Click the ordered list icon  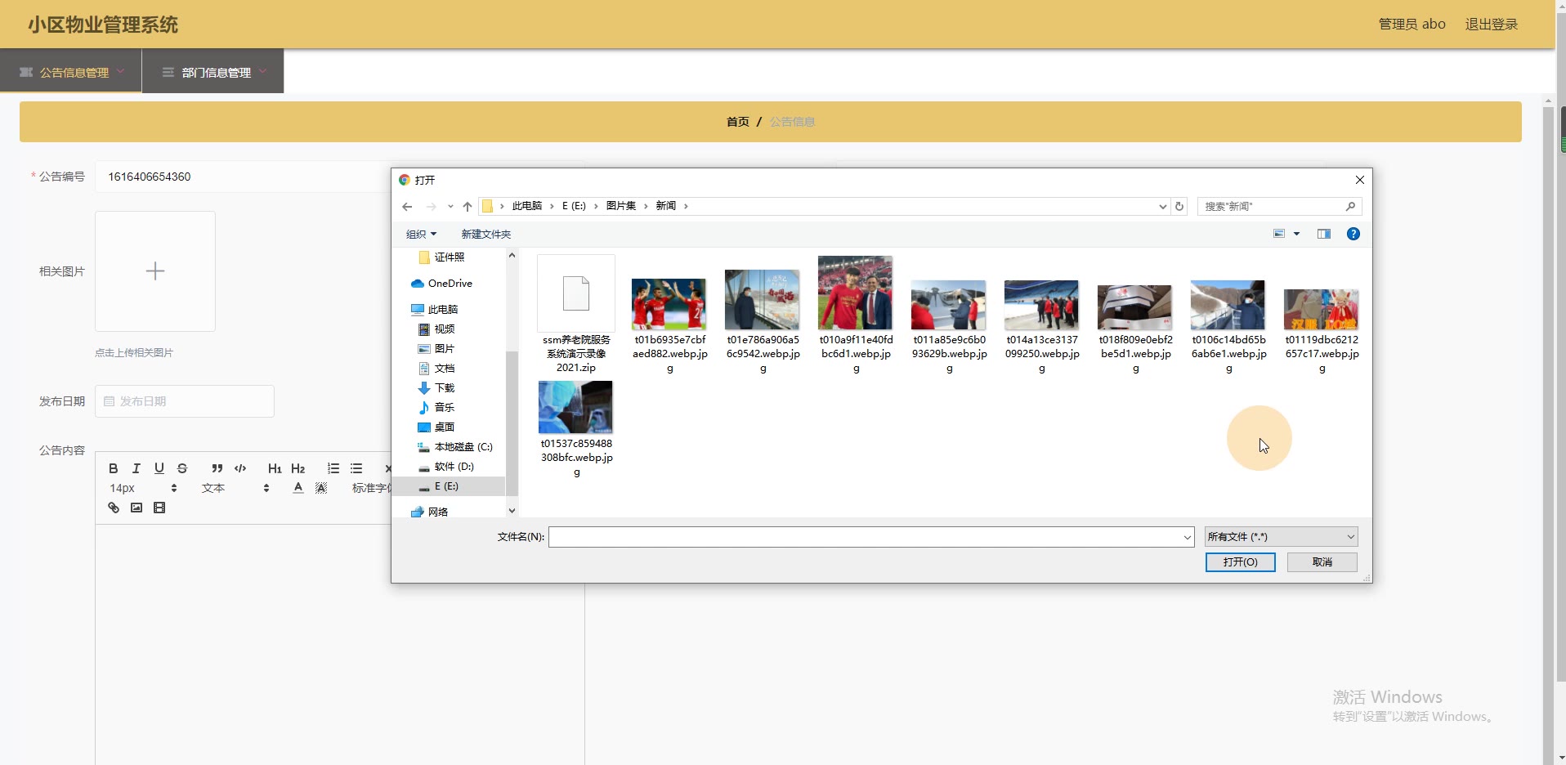point(333,468)
